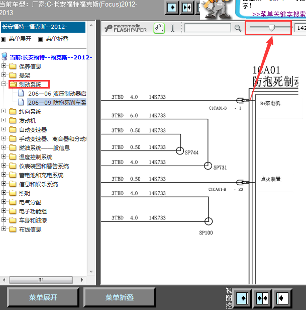Image resolution: width=306 pixels, height=310 pixels.
Task: Expand the 燃油系统 tree node
Action: [4, 147]
